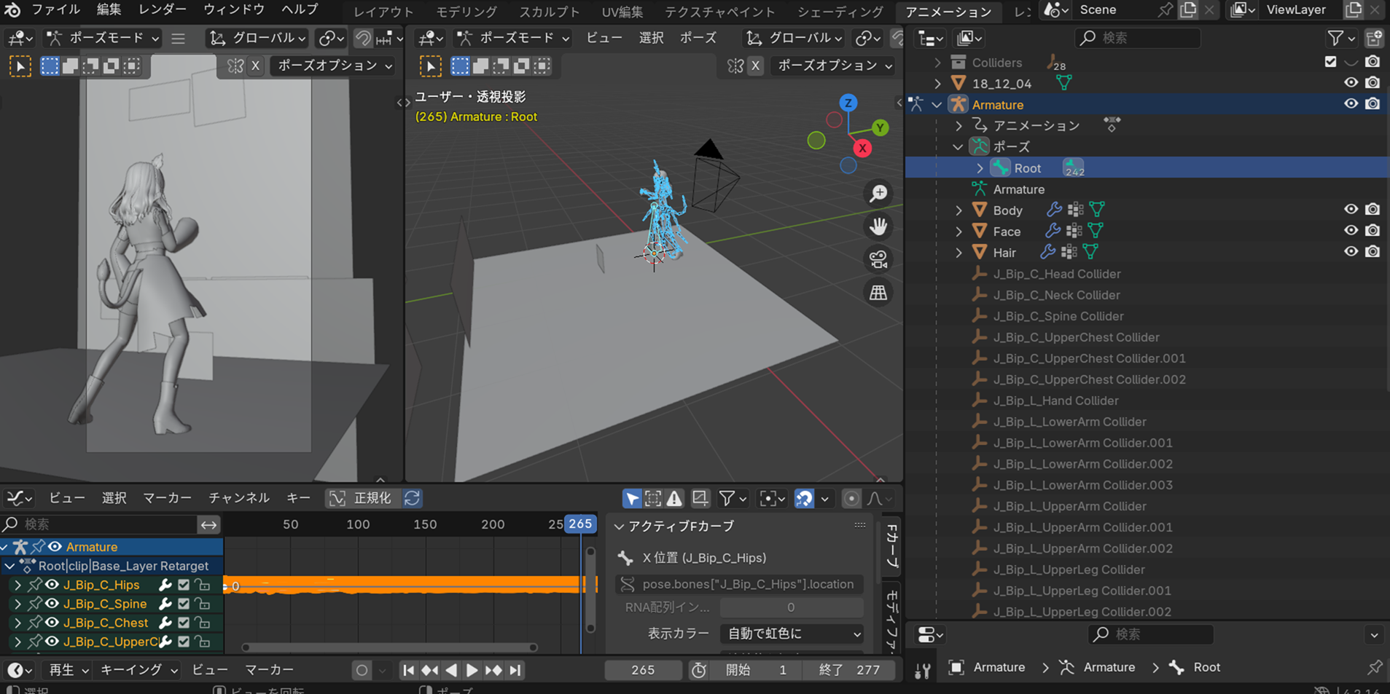Click the camera view gizmo in the viewport
Image resolution: width=1390 pixels, height=694 pixels.
point(878,259)
